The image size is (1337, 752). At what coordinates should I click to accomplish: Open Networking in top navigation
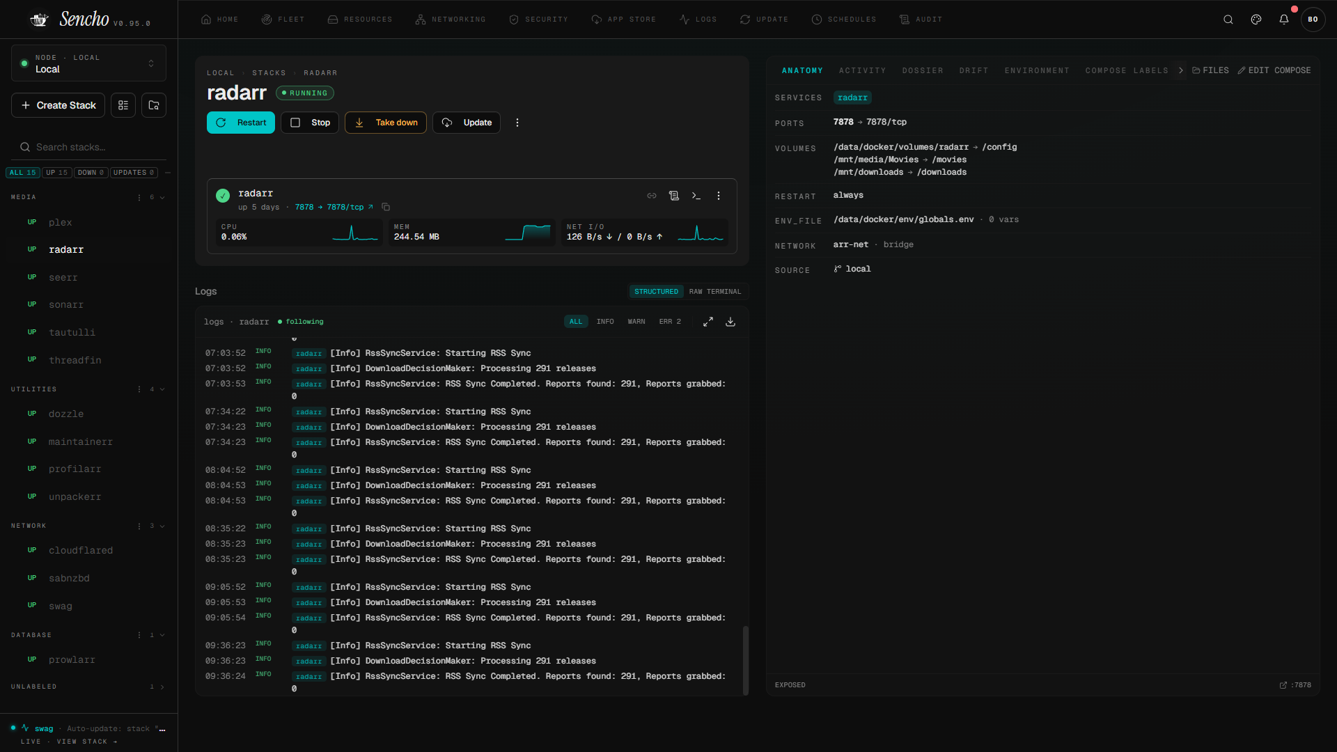coord(451,19)
